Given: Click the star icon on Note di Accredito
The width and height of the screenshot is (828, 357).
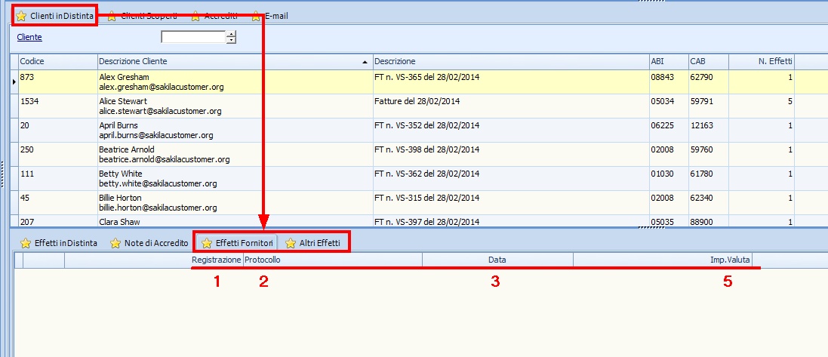Looking at the screenshot, I should (115, 243).
